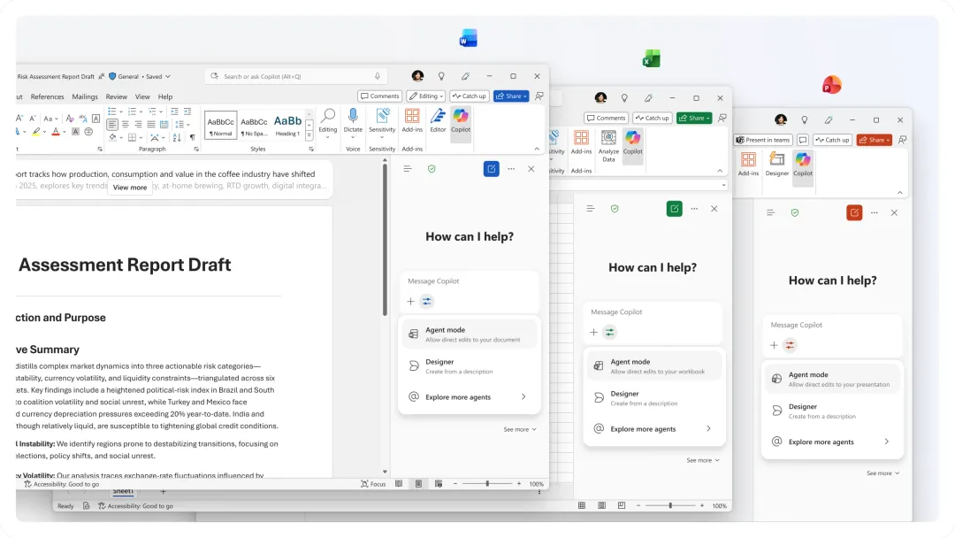Click the red tools icon in PowerPoint's message box
The height and width of the screenshot is (538, 955).
click(790, 345)
